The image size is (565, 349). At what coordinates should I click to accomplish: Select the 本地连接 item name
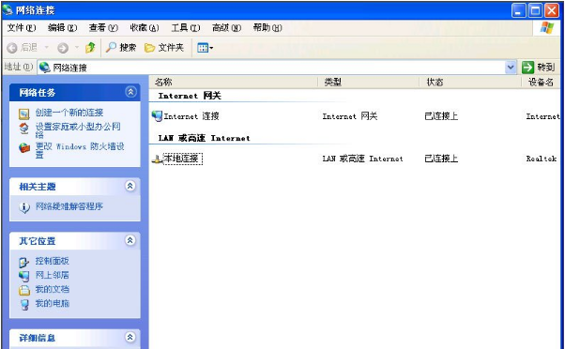tap(182, 159)
